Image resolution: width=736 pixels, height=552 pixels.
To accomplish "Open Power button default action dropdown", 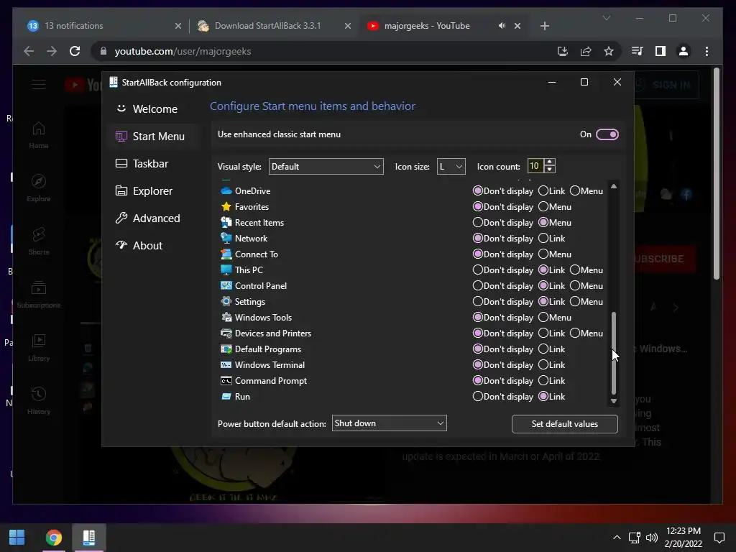I will (x=389, y=423).
